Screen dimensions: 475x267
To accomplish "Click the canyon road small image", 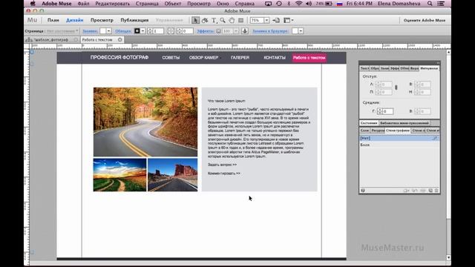I will 173,175.
